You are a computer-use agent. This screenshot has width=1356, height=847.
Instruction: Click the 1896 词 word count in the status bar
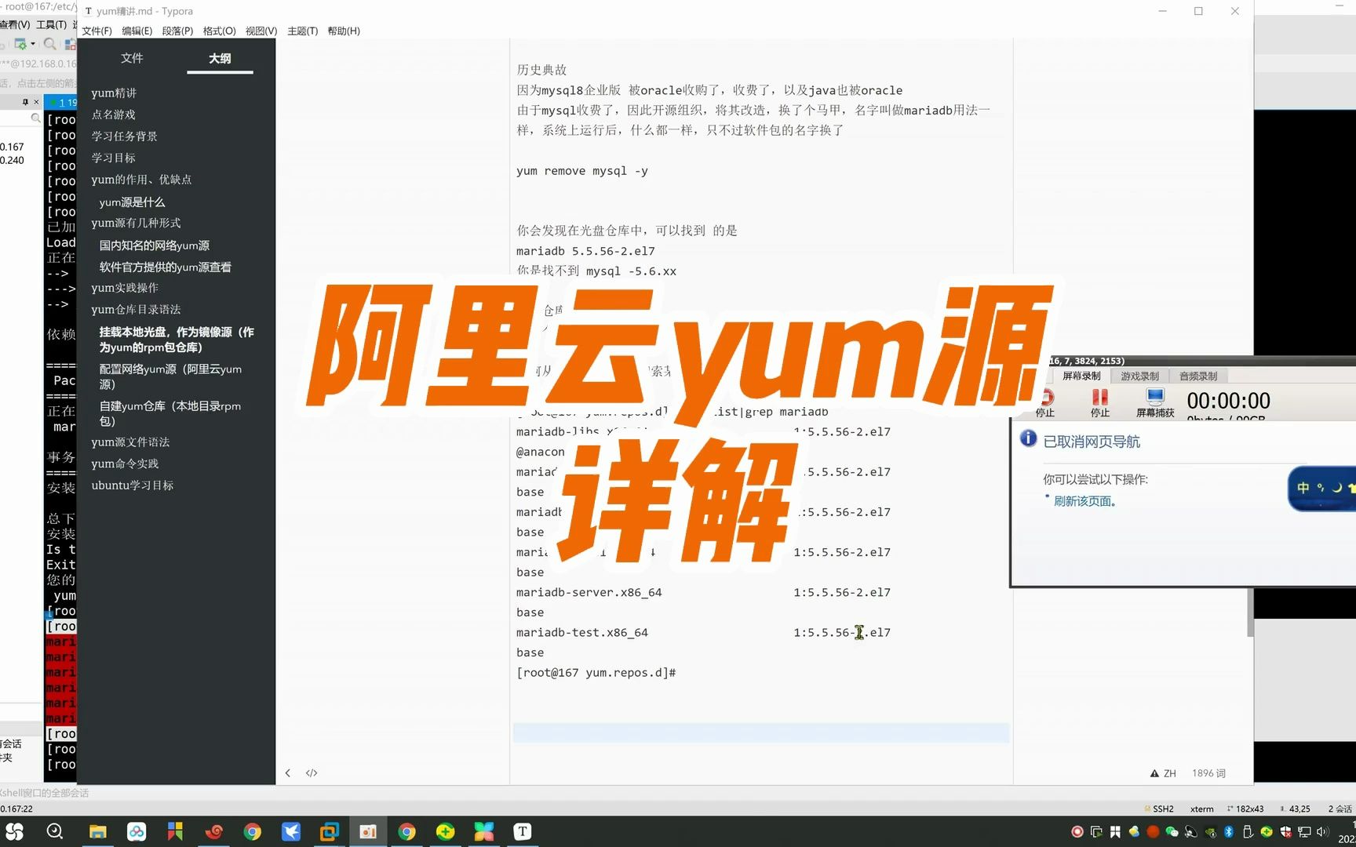1208,773
